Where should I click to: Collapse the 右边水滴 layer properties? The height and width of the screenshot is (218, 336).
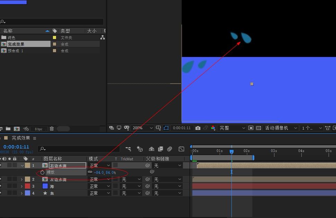coord(22,165)
